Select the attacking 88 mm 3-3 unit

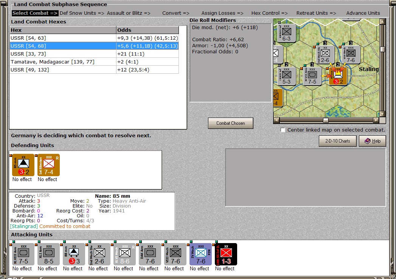coord(74,254)
